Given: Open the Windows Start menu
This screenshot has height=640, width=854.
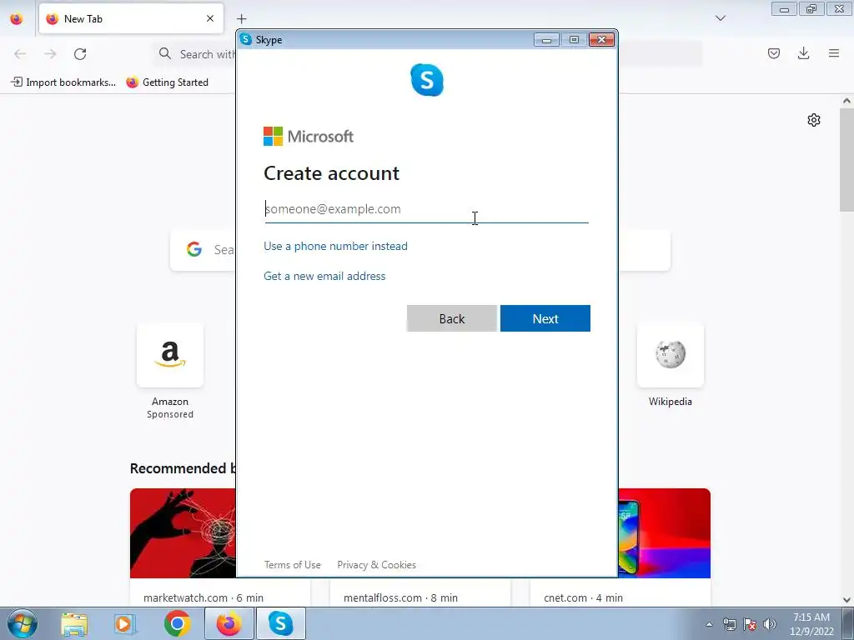Looking at the screenshot, I should [22, 623].
